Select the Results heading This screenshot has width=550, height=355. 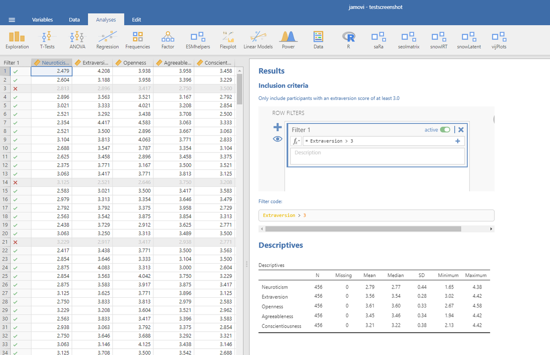pos(271,71)
